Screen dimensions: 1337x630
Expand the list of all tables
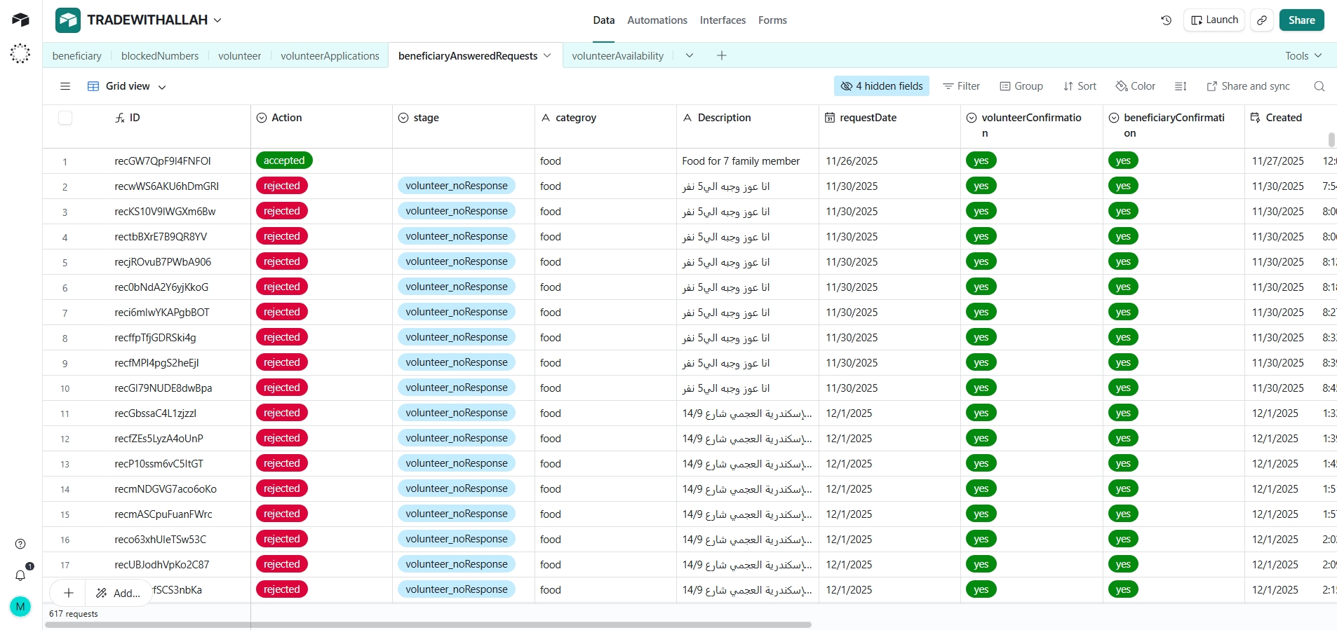coord(690,55)
